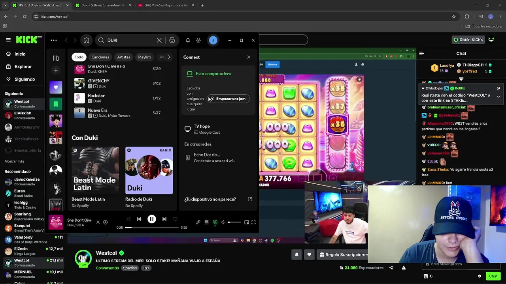Open ¿Tu dispositivo no aparece? link
This screenshot has width=506, height=284.
(x=218, y=199)
